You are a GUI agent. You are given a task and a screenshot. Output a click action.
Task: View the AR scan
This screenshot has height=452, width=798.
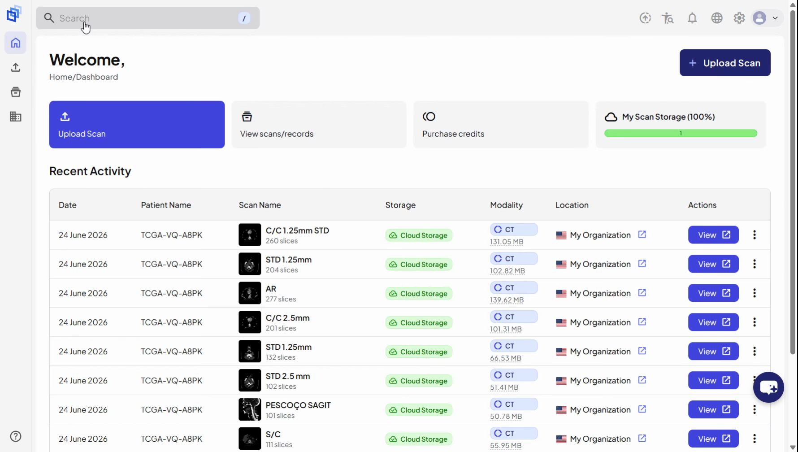click(x=713, y=293)
